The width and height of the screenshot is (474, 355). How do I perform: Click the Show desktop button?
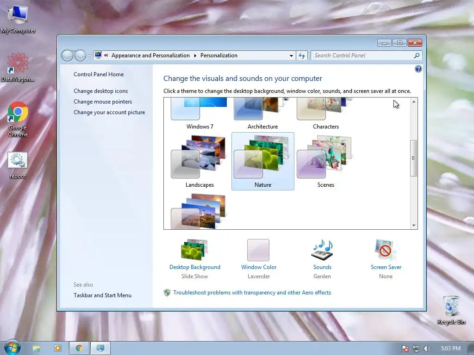coord(471,349)
